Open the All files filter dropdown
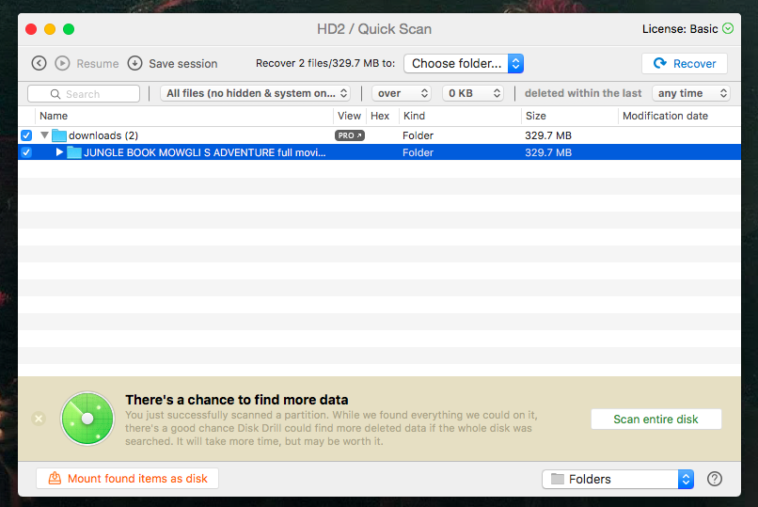 pyautogui.click(x=255, y=93)
